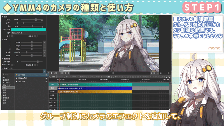This screenshot has height=126, width=224.
Task: Click the レイヤー 06 layer header
Action: (52, 102)
